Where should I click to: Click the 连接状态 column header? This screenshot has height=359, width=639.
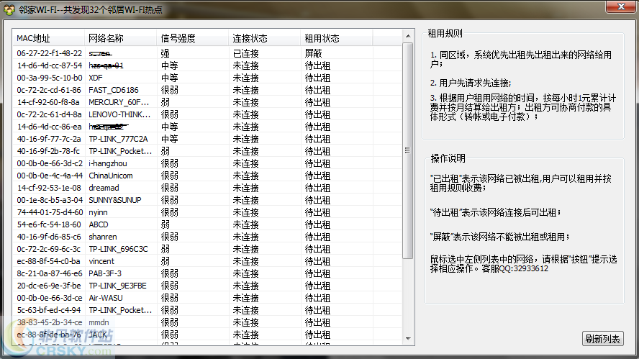[265, 38]
